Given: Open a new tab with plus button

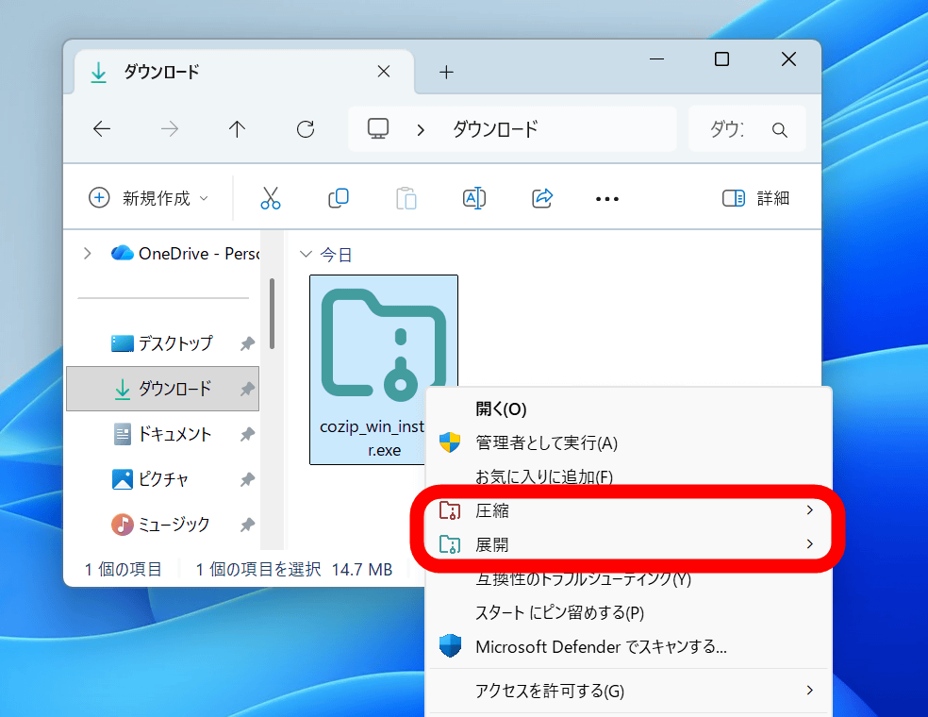Looking at the screenshot, I should coord(447,72).
